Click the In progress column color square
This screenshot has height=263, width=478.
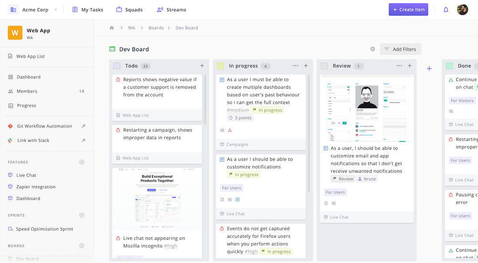tap(220, 66)
